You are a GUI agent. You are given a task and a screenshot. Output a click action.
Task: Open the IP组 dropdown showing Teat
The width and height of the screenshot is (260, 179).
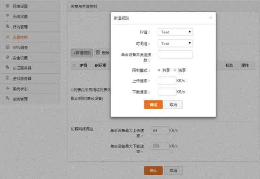point(175,32)
